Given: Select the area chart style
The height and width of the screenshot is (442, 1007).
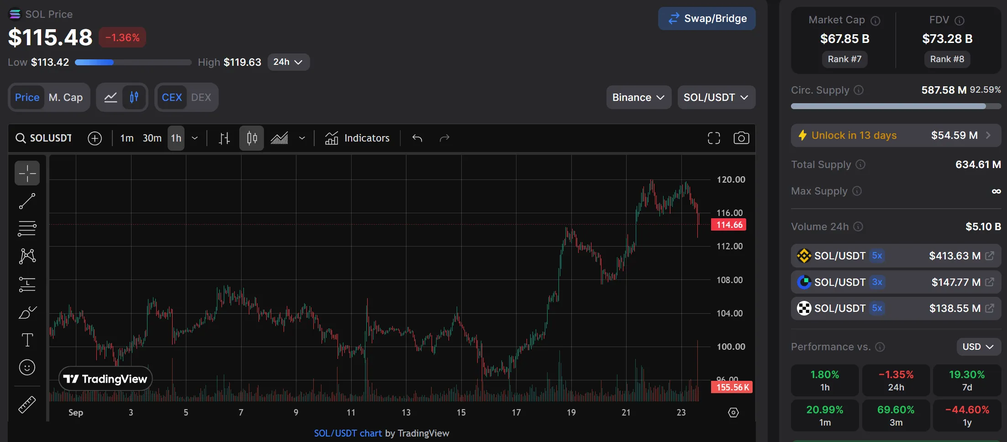Looking at the screenshot, I should (x=279, y=138).
